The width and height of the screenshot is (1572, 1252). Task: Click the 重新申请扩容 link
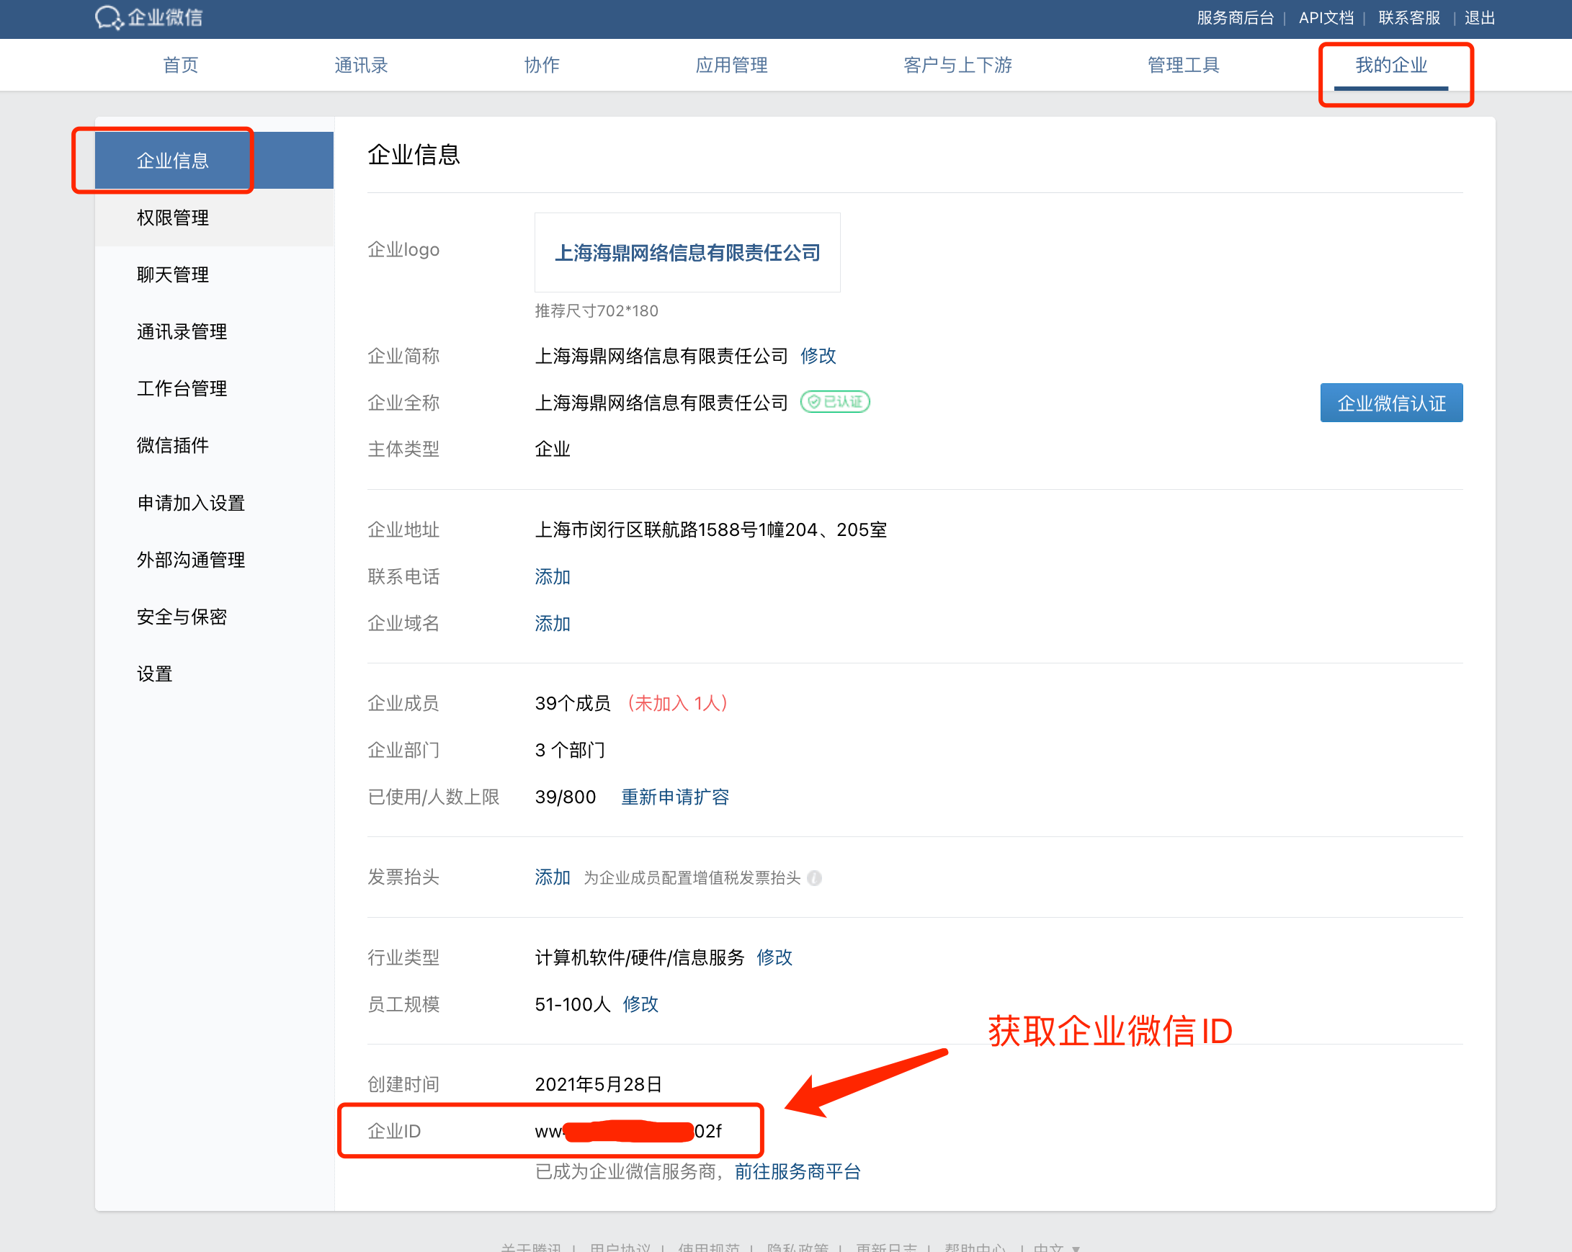click(674, 797)
